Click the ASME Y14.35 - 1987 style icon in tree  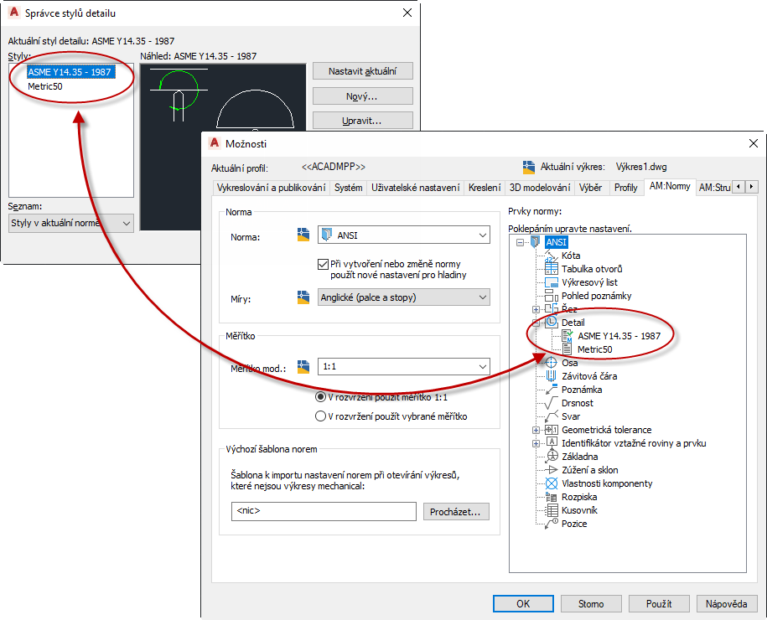pyautogui.click(x=567, y=336)
